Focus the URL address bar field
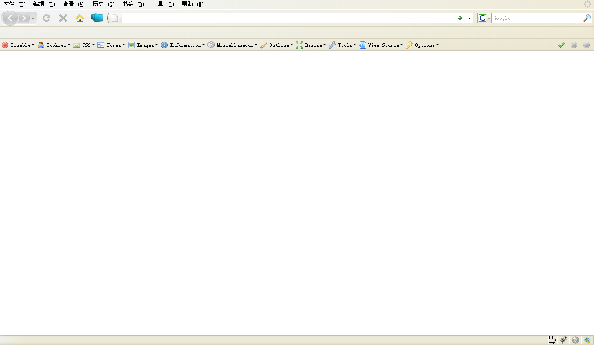Screen dimensions: 594x345 [288, 18]
